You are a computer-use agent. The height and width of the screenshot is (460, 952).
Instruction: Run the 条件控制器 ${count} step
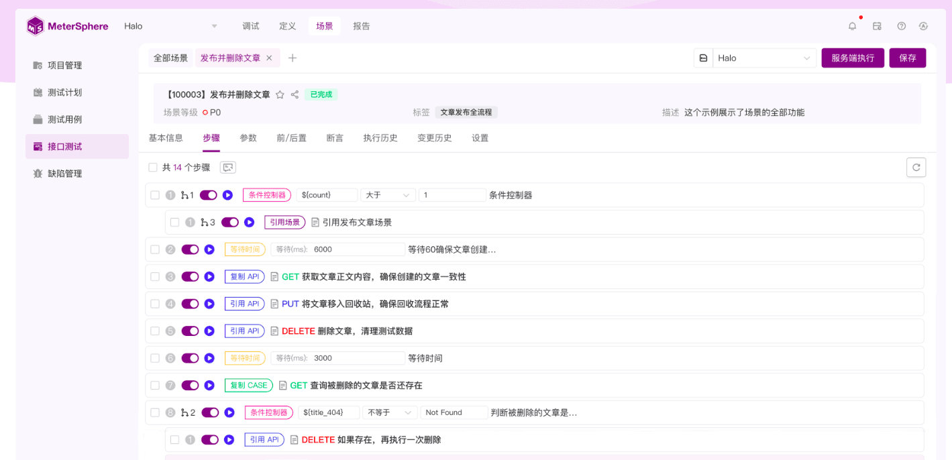pyautogui.click(x=227, y=195)
